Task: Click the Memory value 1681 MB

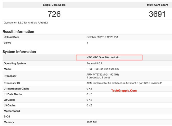Action: (92, 122)
